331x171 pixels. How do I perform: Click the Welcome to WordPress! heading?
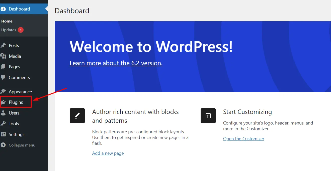[x=151, y=46]
